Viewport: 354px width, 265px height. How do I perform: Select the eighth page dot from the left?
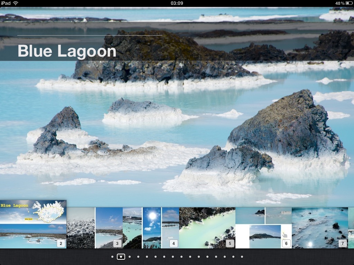pyautogui.click(x=173, y=257)
